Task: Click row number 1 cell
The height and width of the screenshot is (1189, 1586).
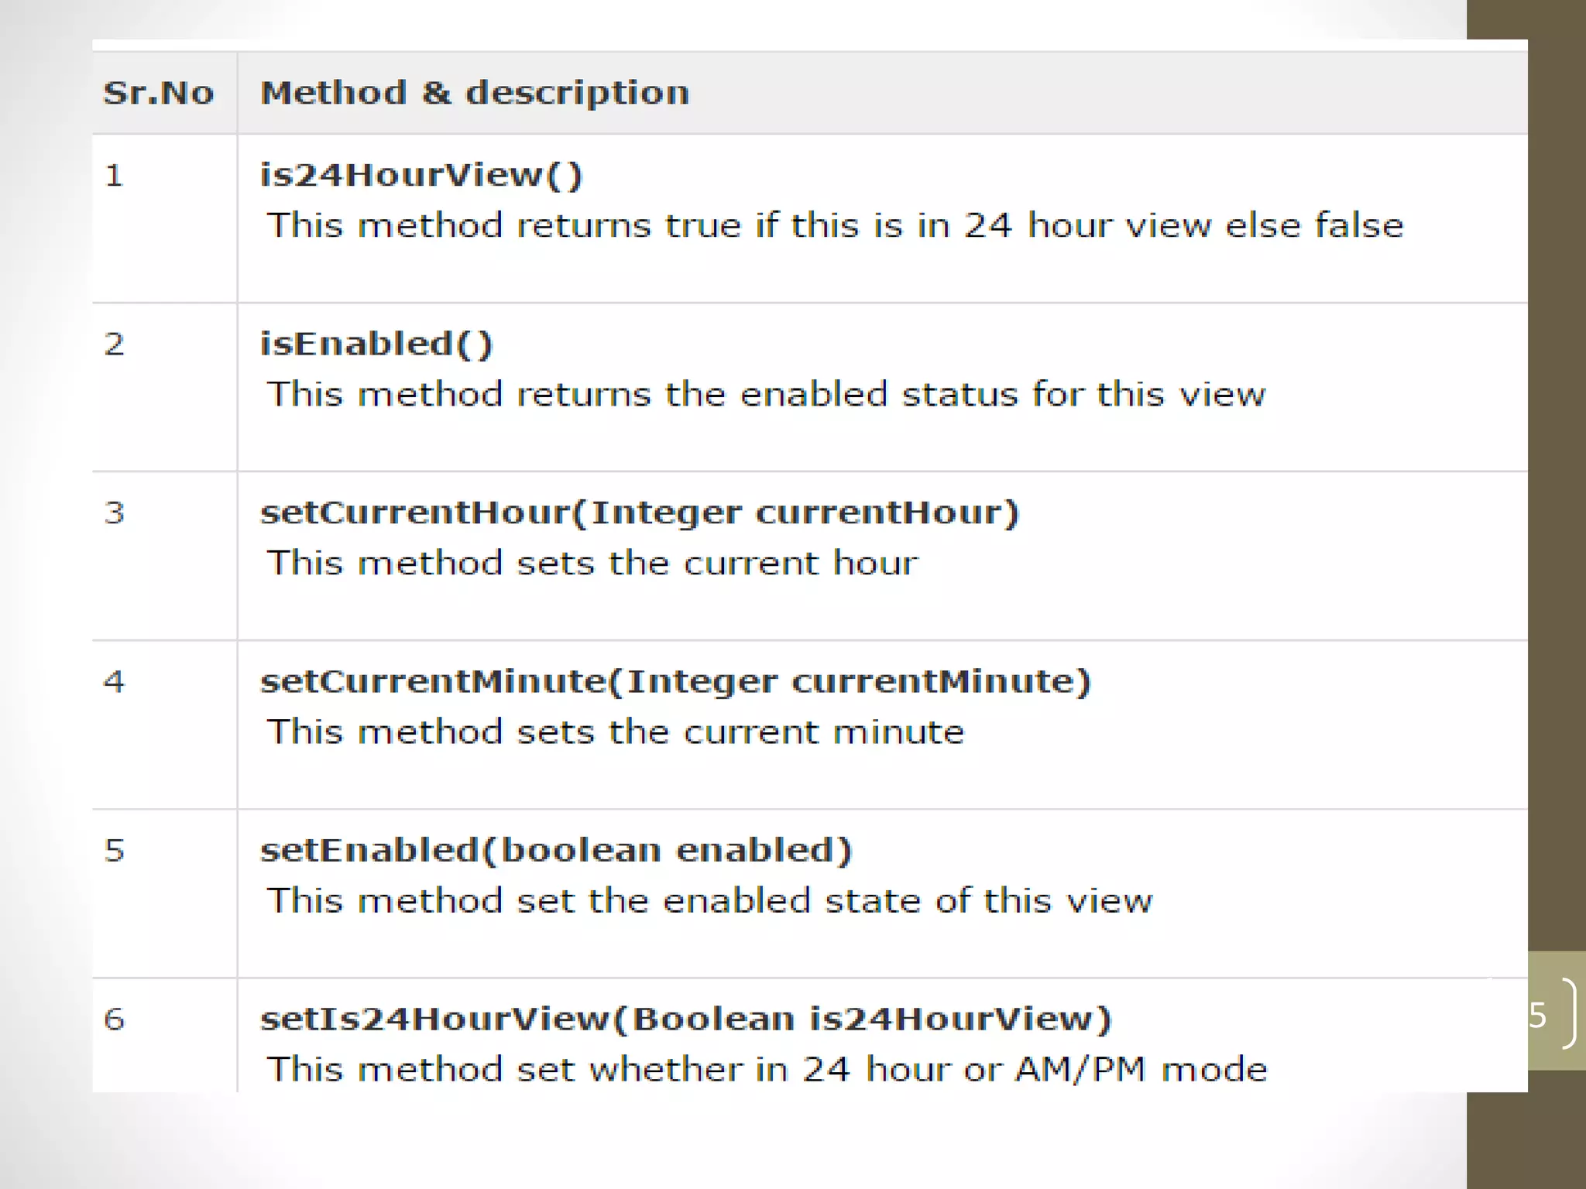Action: (x=115, y=176)
